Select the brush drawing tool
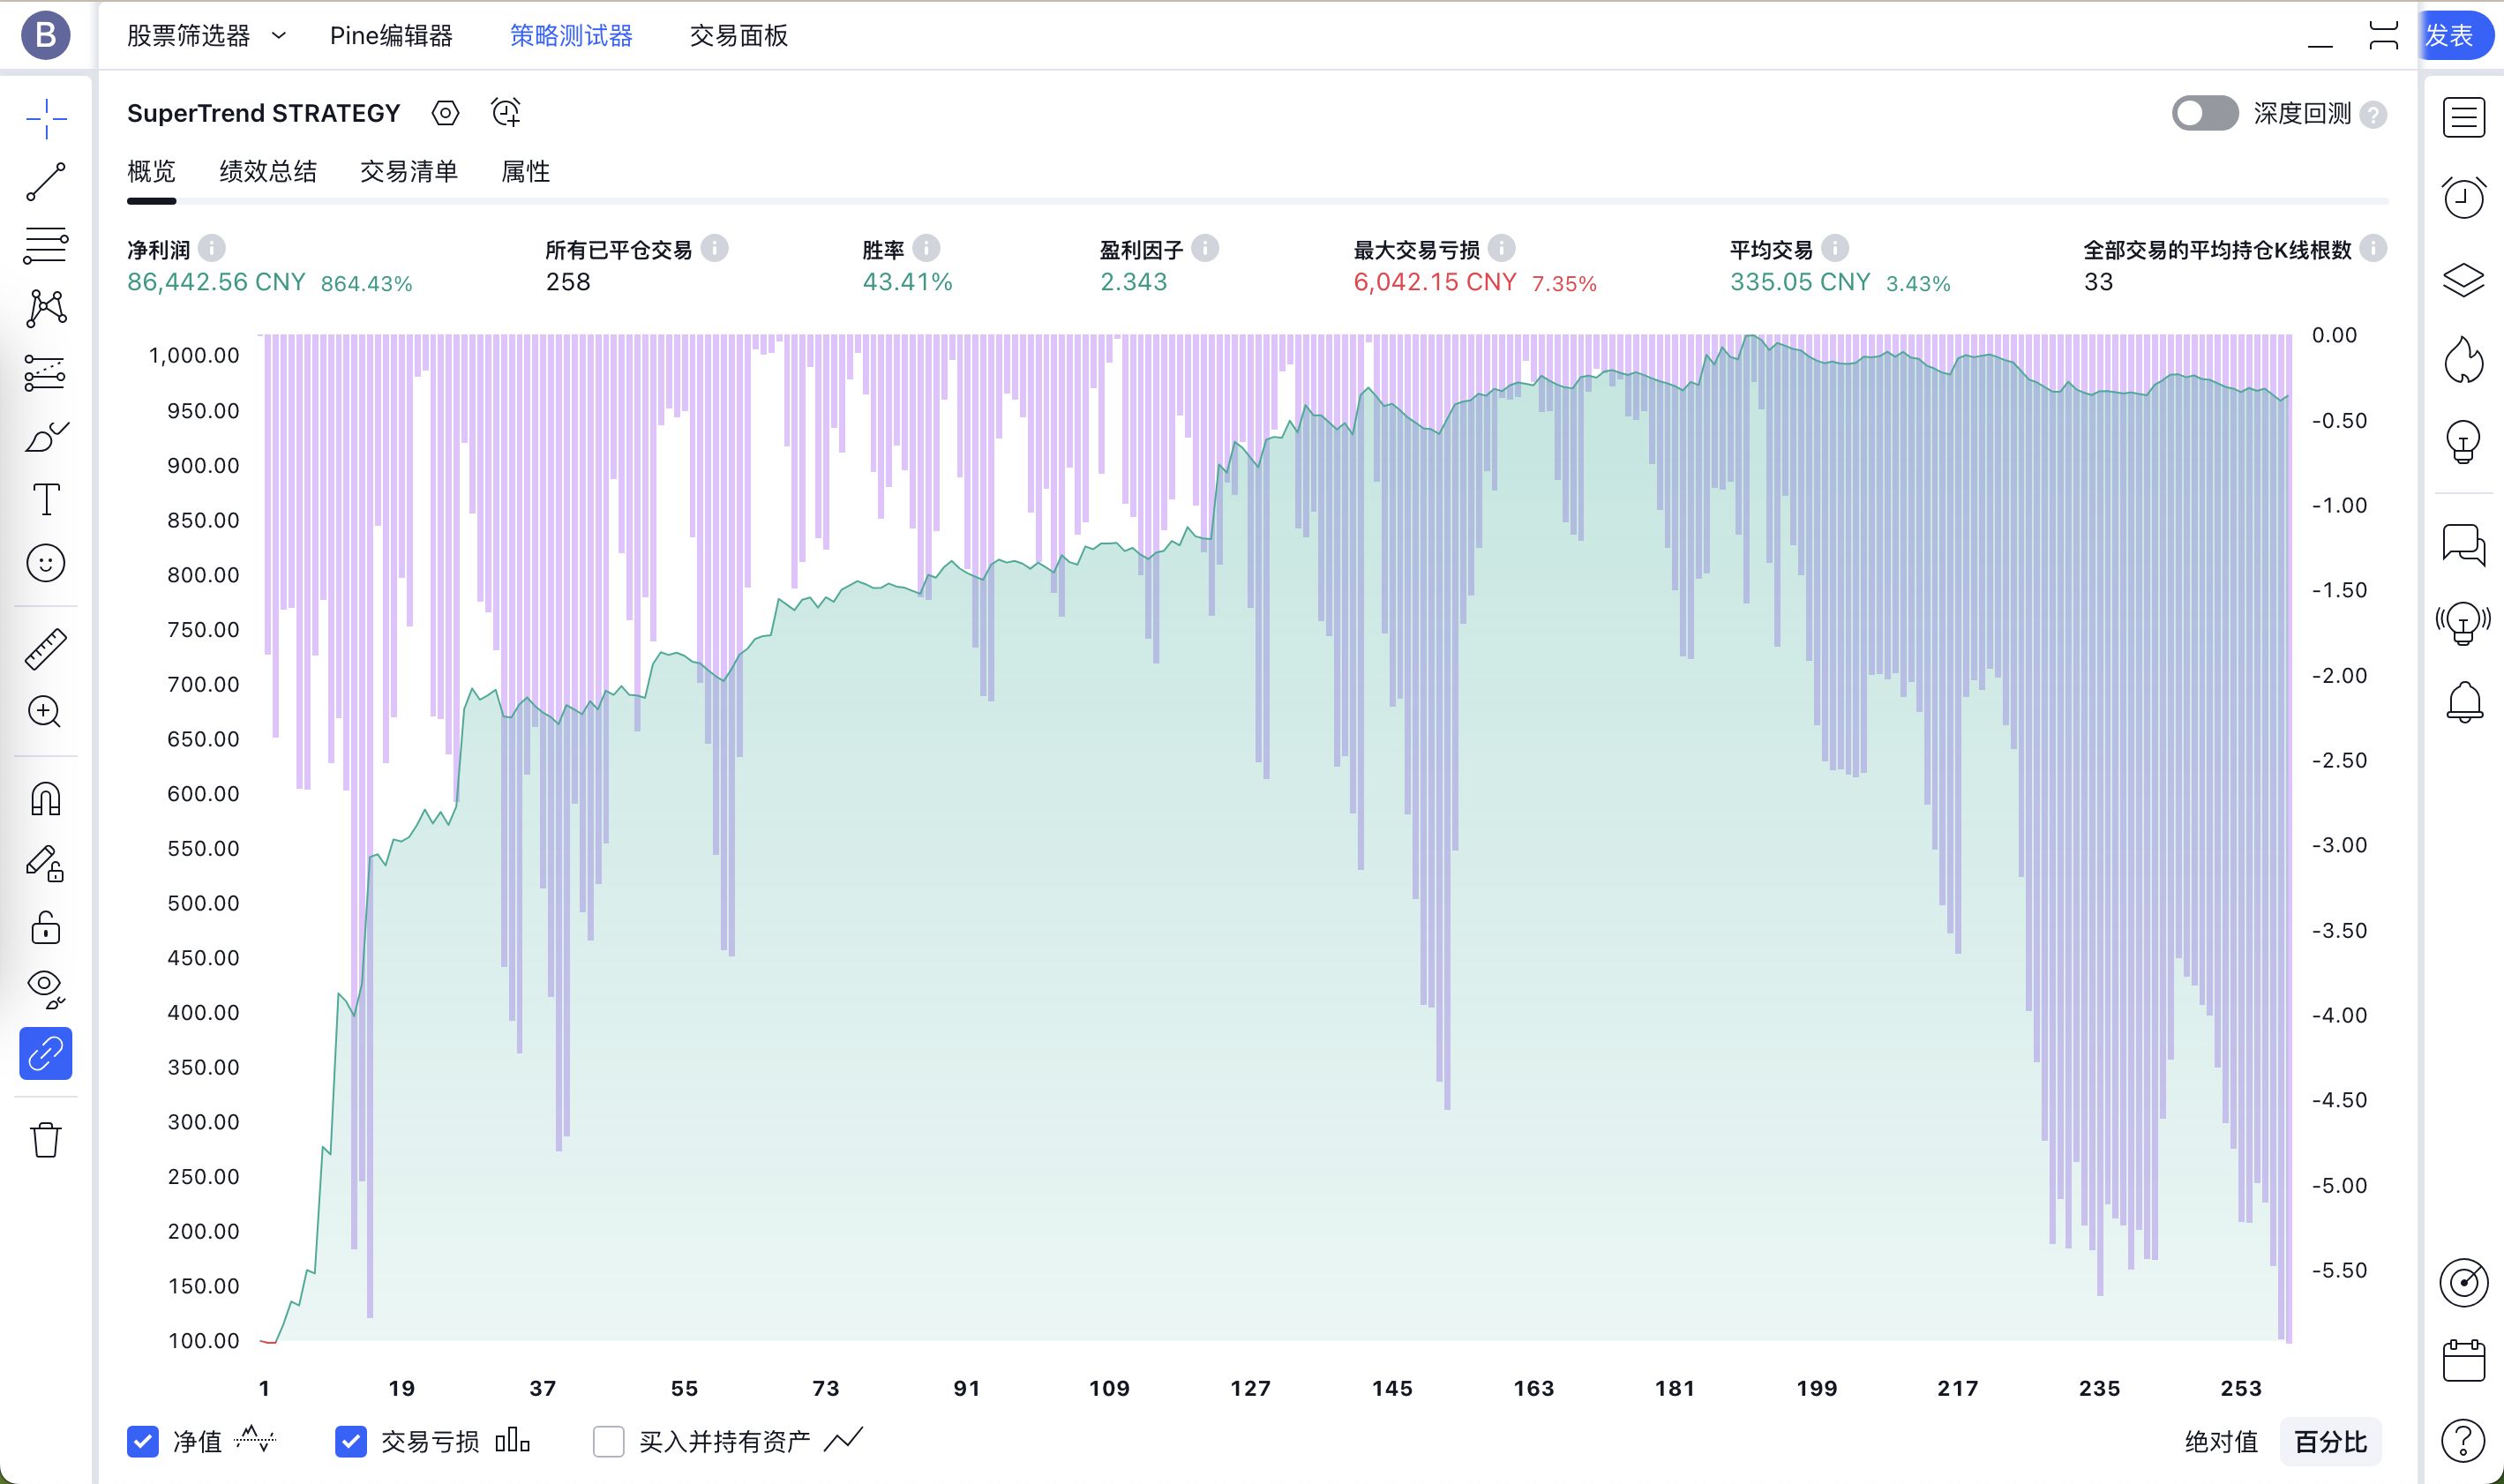The width and height of the screenshot is (2504, 1484). tap(46, 436)
